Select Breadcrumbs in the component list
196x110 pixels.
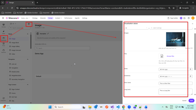coord(15,72)
